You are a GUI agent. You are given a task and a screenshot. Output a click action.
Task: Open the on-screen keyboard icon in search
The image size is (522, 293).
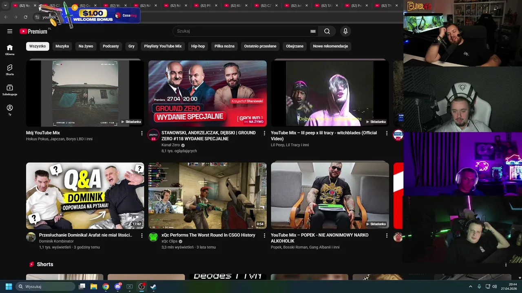(x=313, y=31)
